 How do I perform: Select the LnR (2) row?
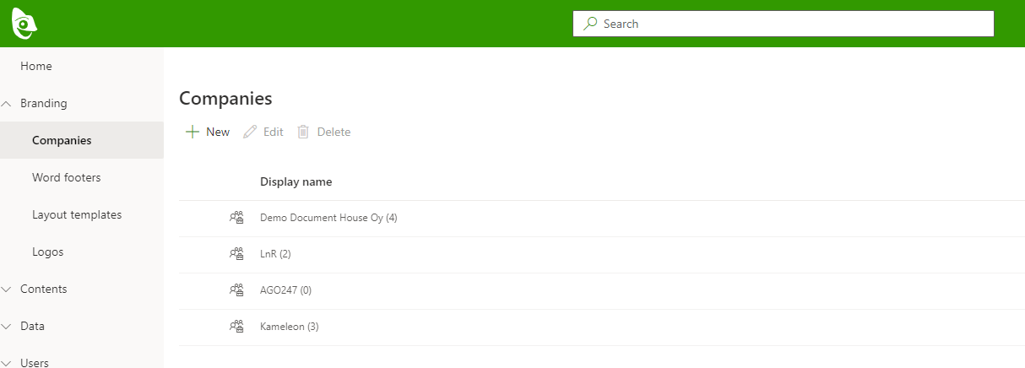602,254
